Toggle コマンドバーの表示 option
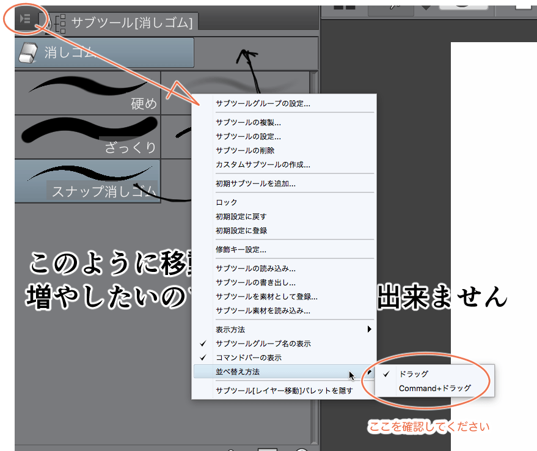The image size is (537, 451). [x=248, y=358]
